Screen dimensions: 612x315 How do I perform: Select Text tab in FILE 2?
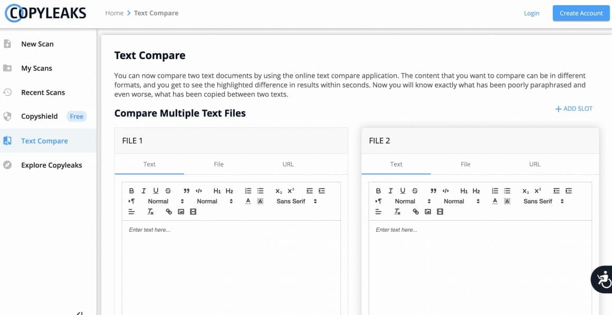(396, 164)
